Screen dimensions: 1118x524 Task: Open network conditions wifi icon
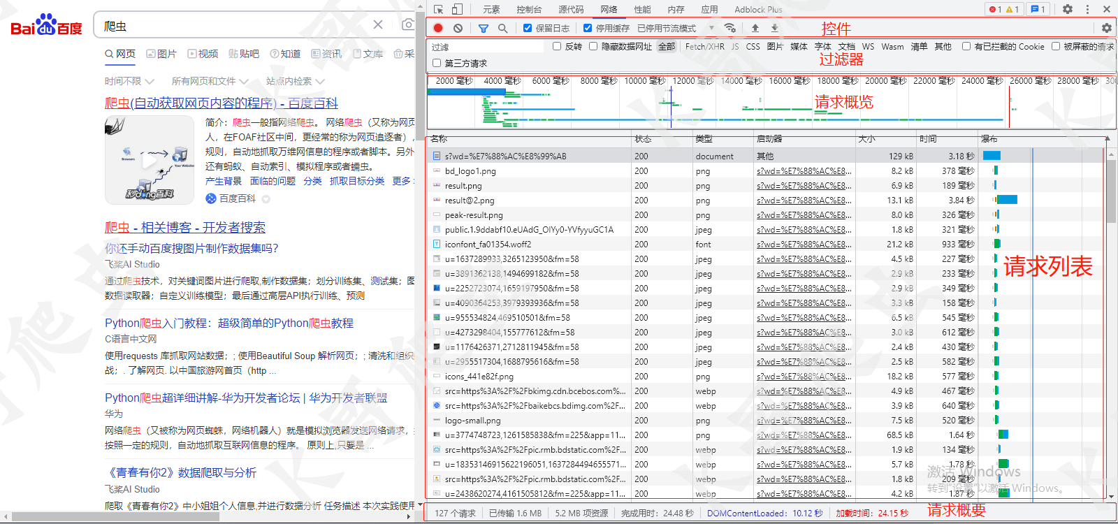coord(729,28)
